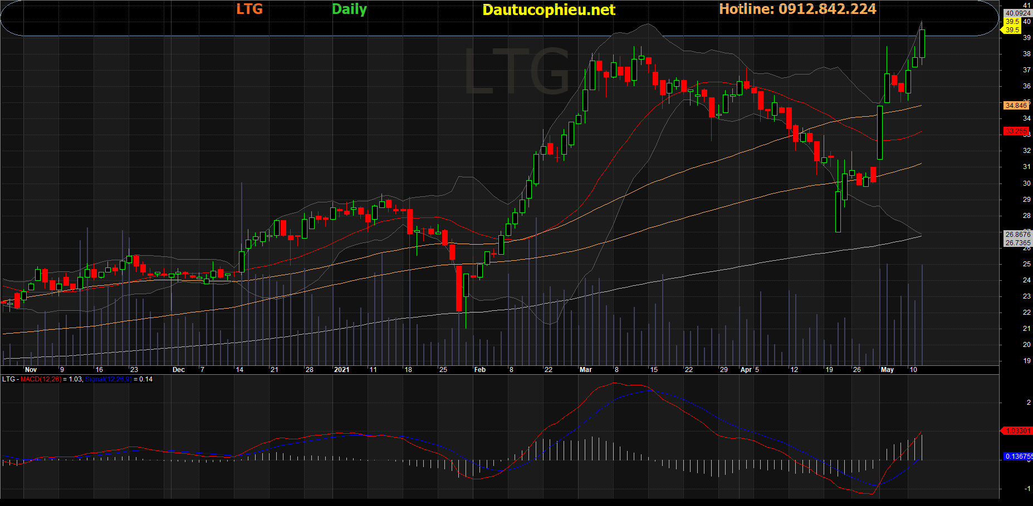Select the blue 0.136755 signal value tag
Image resolution: width=1033 pixels, height=506 pixels.
(x=1018, y=457)
